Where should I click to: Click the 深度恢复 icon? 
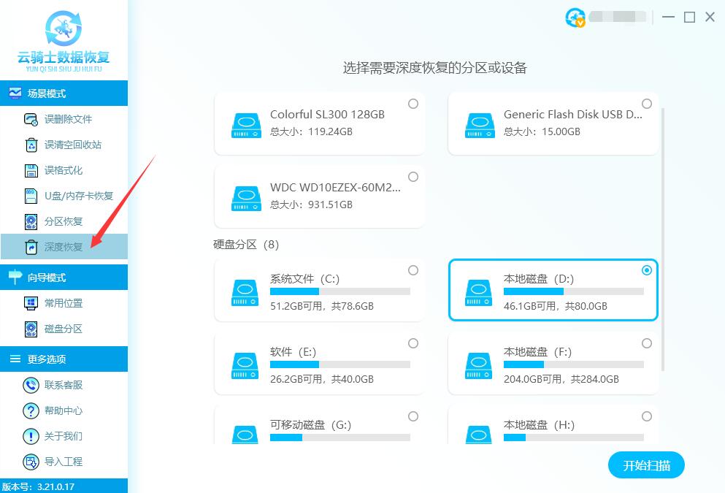31,247
